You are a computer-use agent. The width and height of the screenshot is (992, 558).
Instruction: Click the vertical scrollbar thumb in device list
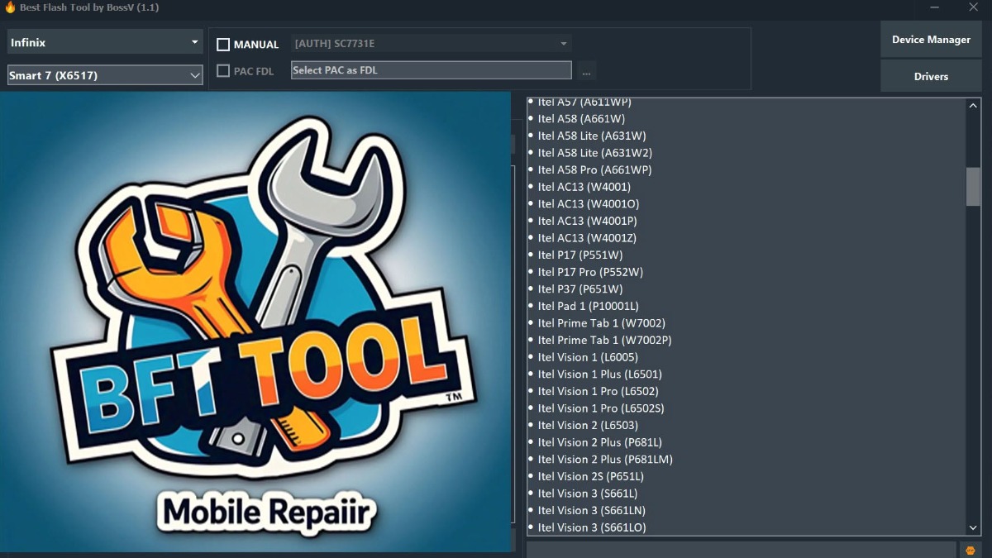[974, 186]
